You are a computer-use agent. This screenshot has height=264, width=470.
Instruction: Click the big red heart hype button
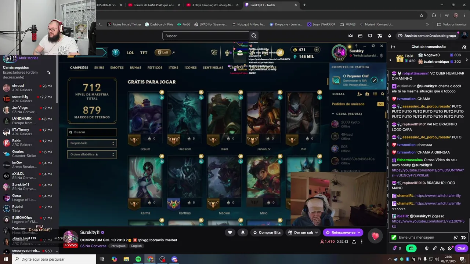pos(375,236)
